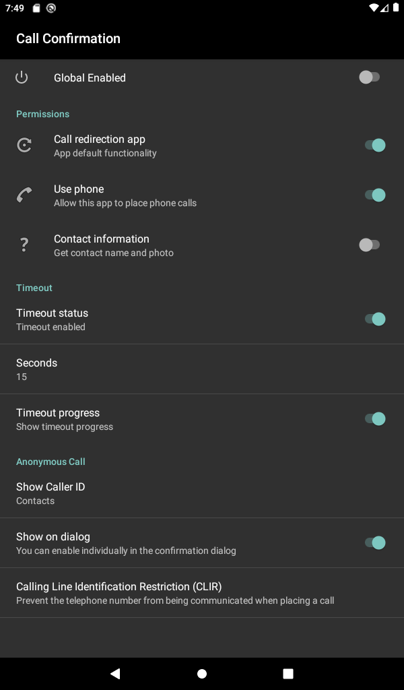Tap the Call redirection app icon
404x690 pixels.
[x=24, y=145]
